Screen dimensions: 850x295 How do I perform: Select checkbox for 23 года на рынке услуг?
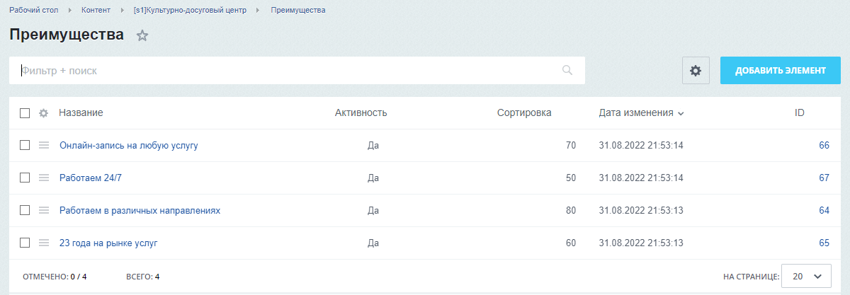tap(25, 243)
